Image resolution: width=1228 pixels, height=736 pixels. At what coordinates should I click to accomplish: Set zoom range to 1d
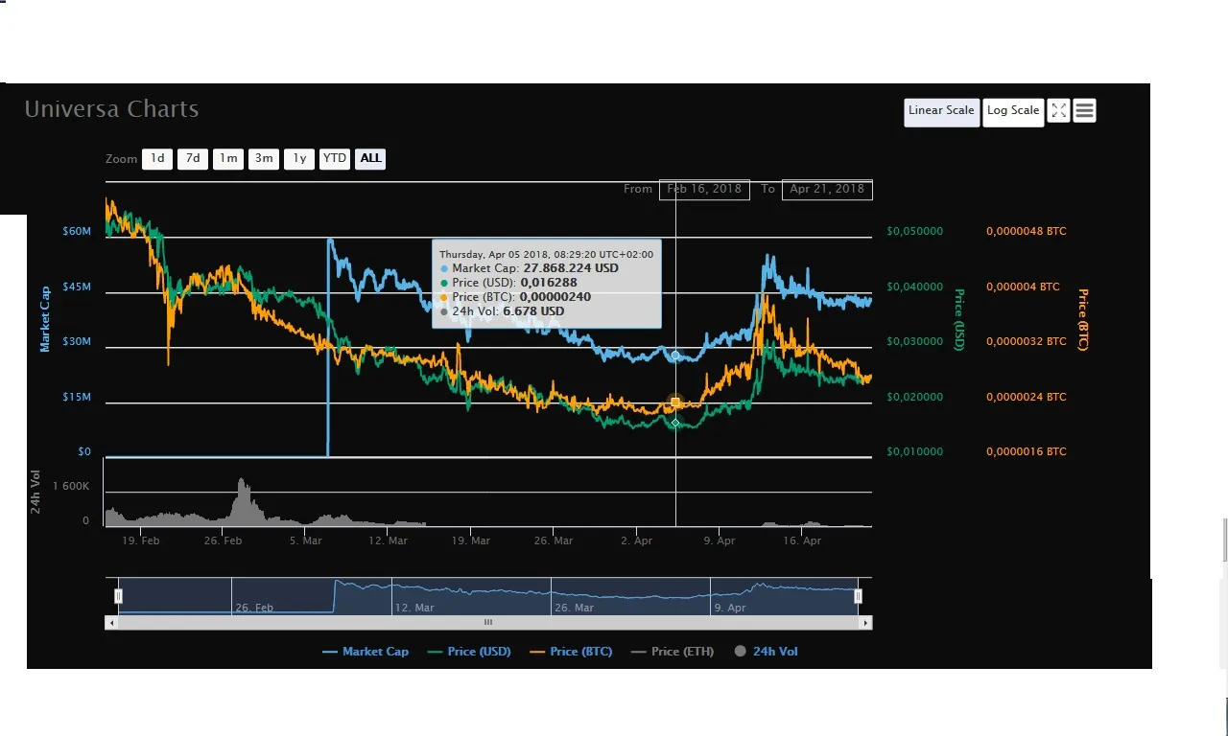pos(157,159)
